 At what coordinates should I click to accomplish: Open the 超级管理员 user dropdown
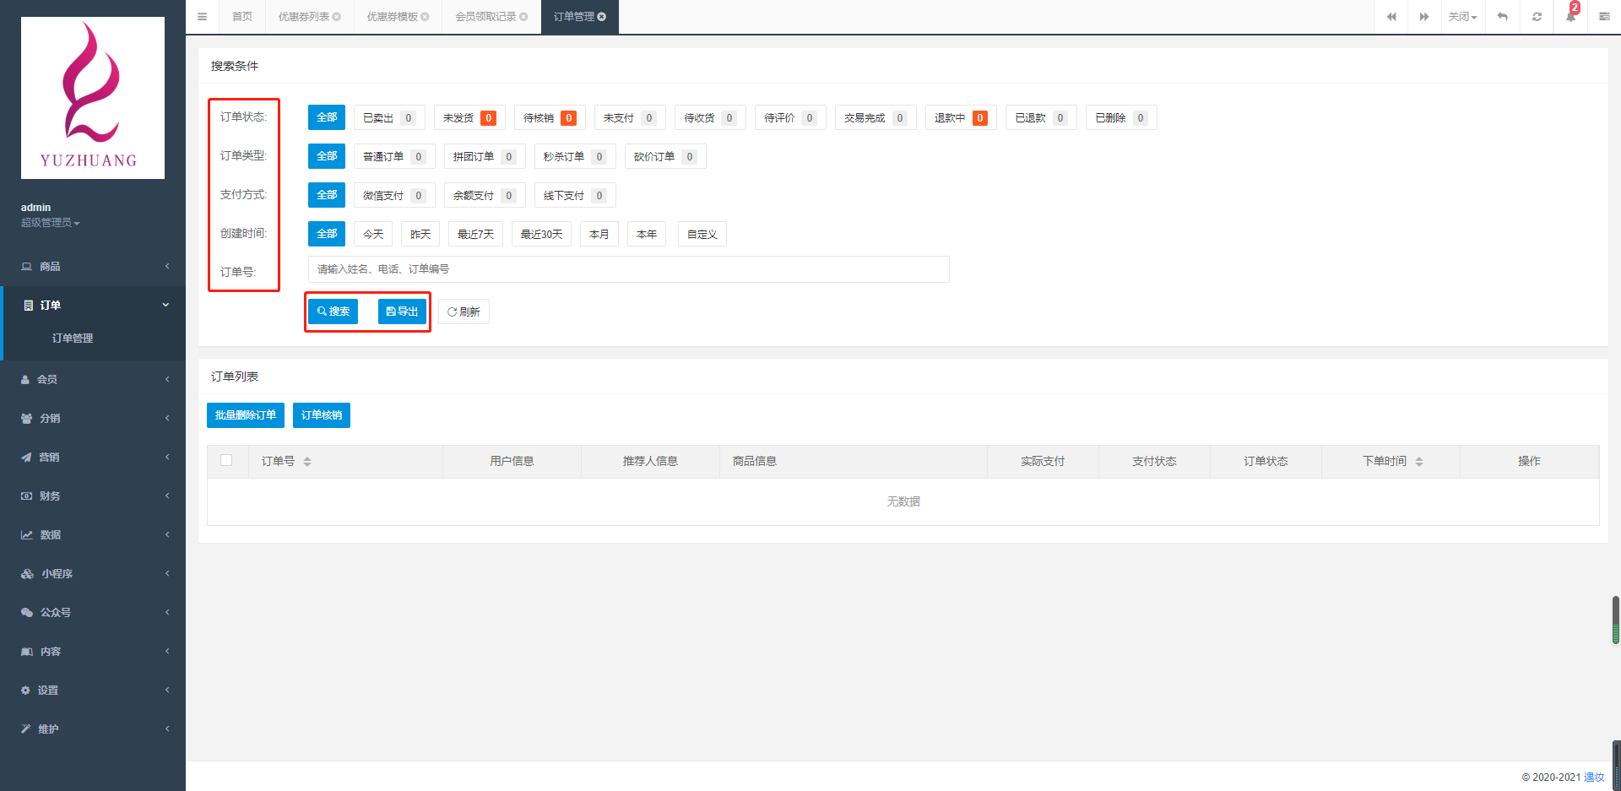[x=51, y=223]
